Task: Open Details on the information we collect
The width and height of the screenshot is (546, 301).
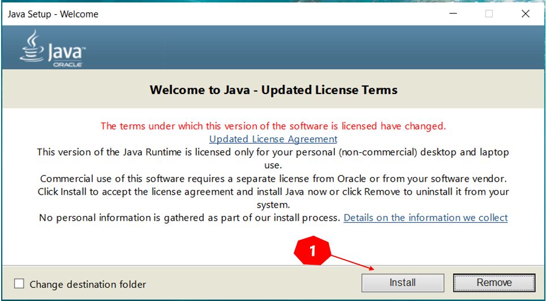Action: (x=425, y=218)
